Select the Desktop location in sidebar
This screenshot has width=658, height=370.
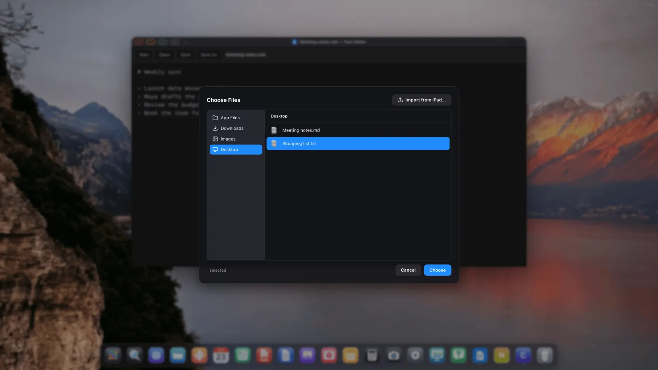tap(236, 150)
